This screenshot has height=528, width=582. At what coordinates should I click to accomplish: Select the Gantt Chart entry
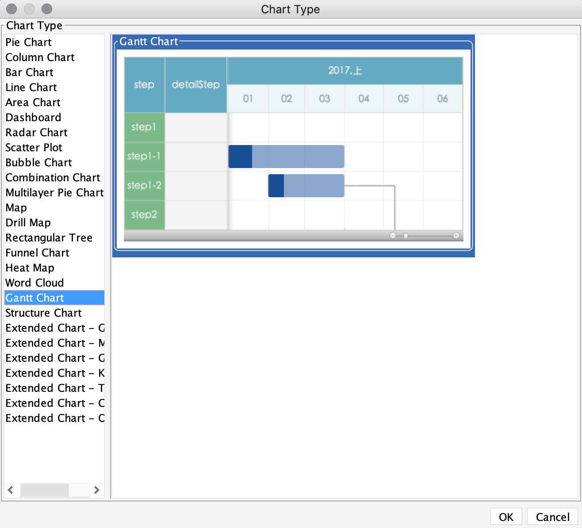coord(34,298)
